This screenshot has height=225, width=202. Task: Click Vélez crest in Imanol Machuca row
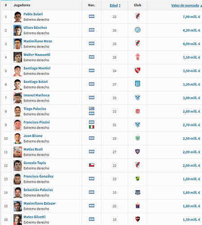tap(137, 98)
